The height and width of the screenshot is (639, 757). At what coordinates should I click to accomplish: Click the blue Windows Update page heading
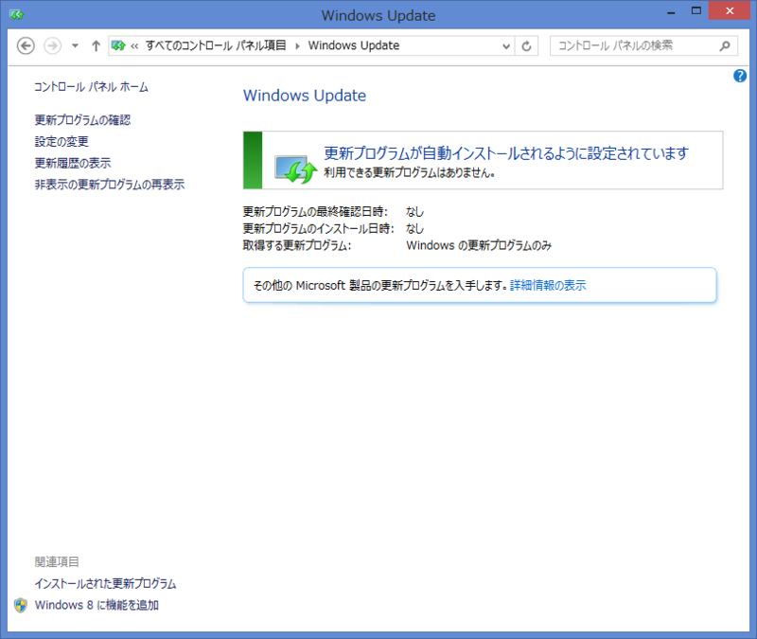(x=305, y=96)
